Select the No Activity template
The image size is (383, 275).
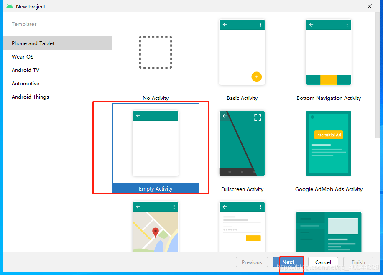pos(156,52)
